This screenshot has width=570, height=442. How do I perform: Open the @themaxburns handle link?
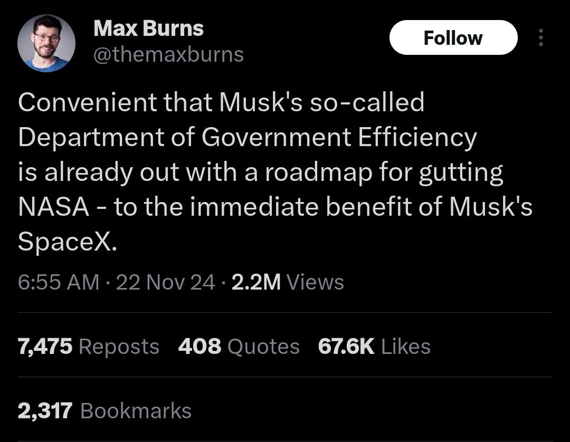(168, 54)
